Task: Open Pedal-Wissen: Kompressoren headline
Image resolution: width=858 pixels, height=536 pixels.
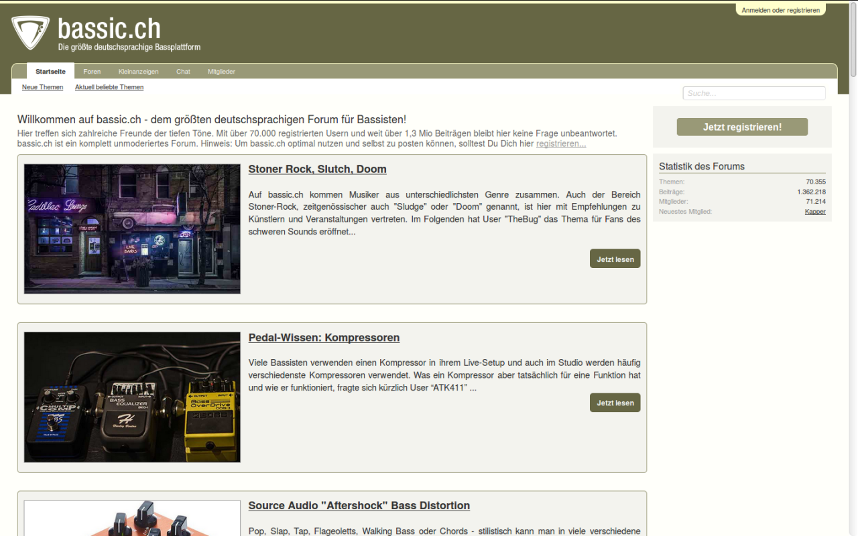Action: (x=324, y=338)
